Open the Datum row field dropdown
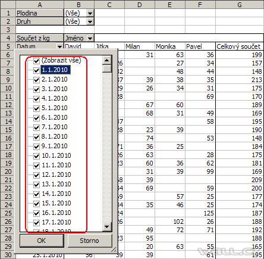The image size is (264, 259). coord(59,46)
